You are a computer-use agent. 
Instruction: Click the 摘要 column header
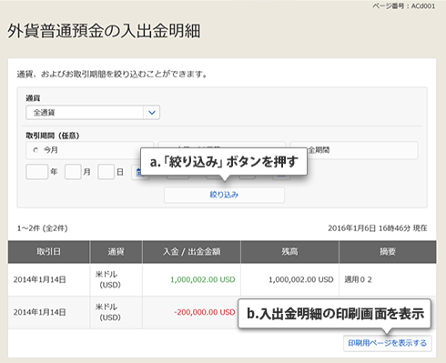coord(388,252)
